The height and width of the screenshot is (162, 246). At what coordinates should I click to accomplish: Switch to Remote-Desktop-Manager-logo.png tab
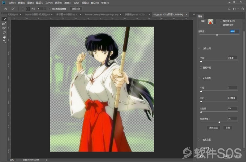click(x=102, y=14)
